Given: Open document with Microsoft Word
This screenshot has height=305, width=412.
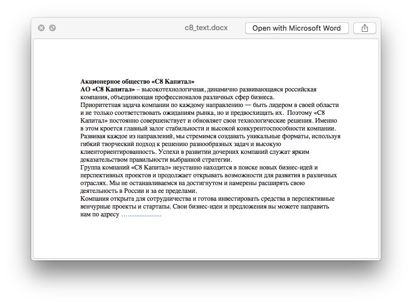Looking at the screenshot, I should pos(296,28).
